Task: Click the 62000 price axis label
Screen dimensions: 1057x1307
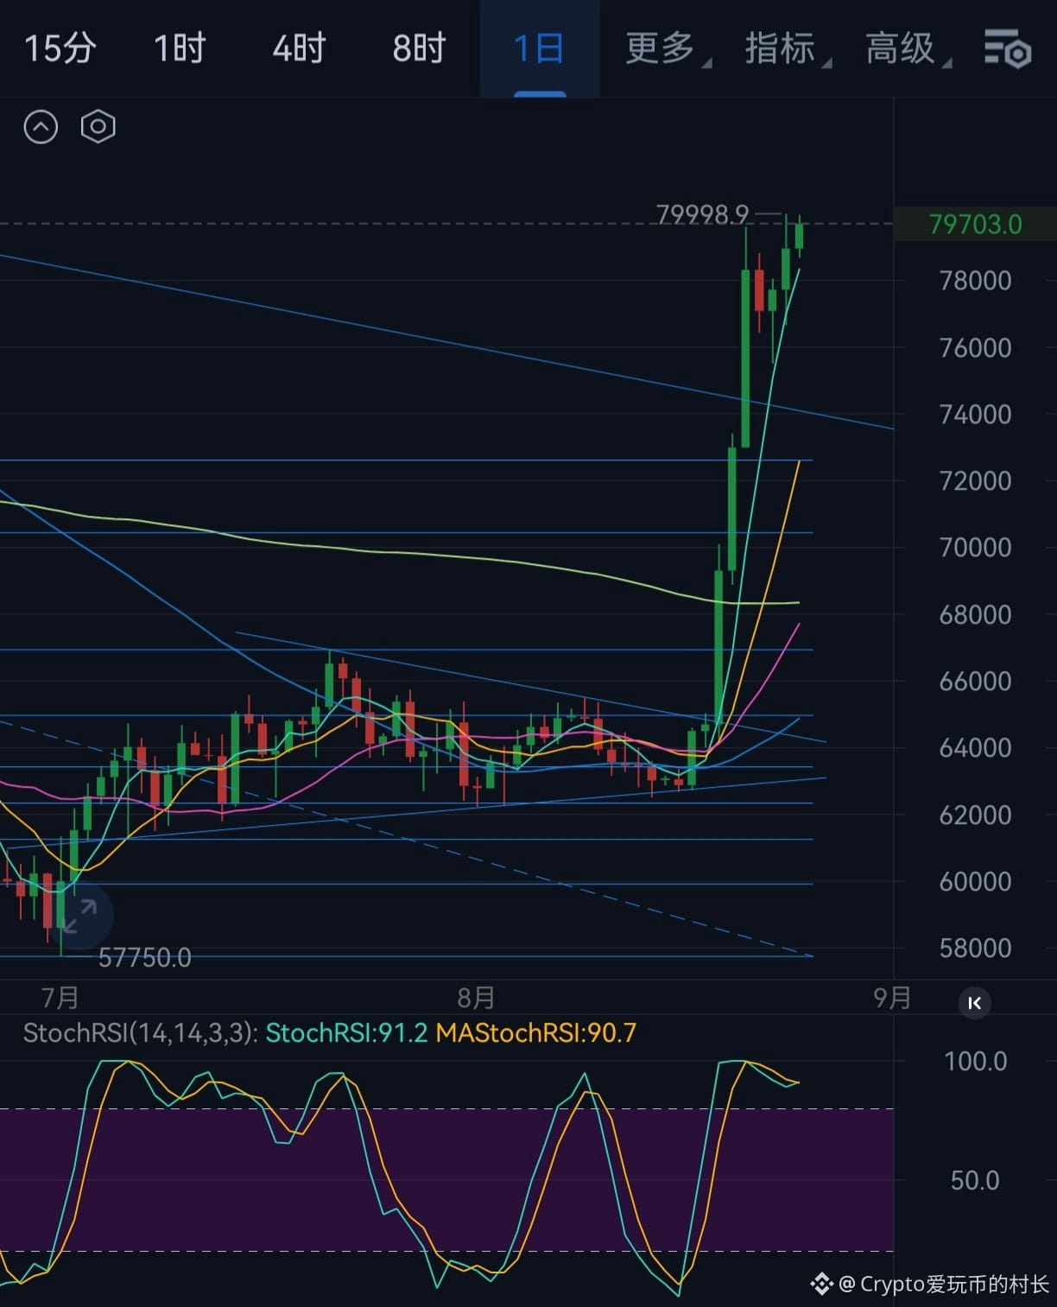Action: click(x=975, y=815)
